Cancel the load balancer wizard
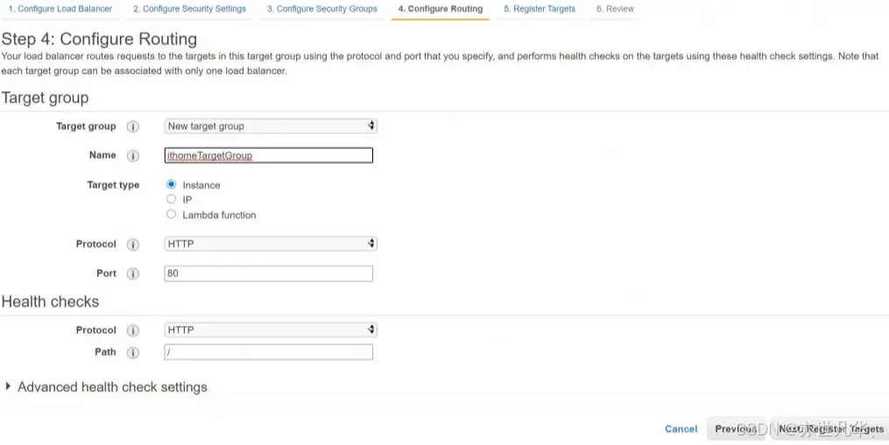The height and width of the screenshot is (445, 889). 681,429
